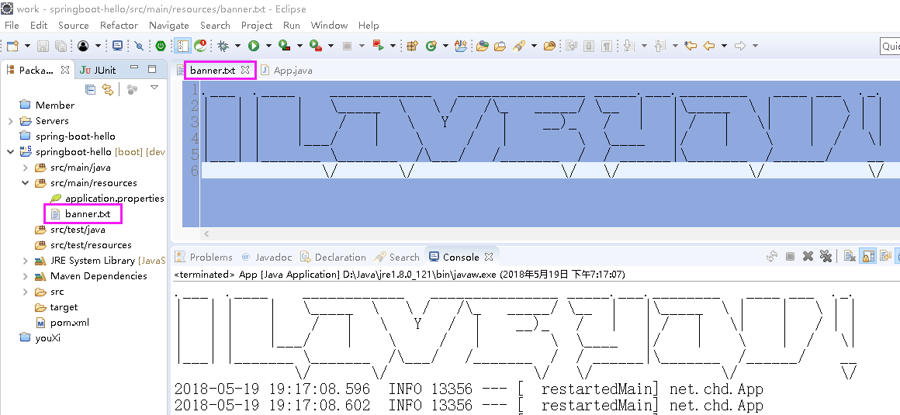Viewport: 900px width, 415px height.
Task: Toggle the Console Scroll Lock button
Action: (x=868, y=256)
